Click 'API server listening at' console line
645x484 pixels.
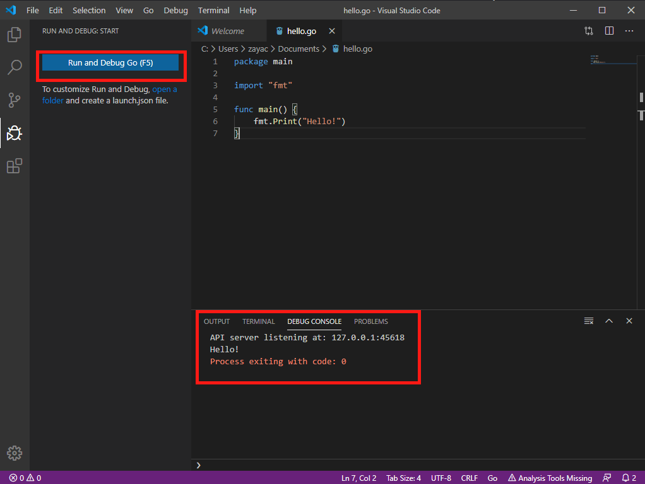pos(307,337)
